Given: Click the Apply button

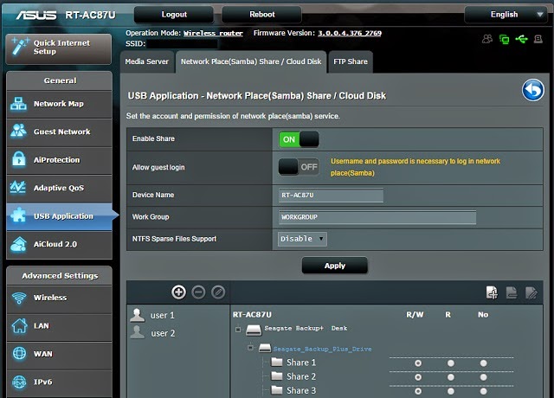Looking at the screenshot, I should coord(335,266).
